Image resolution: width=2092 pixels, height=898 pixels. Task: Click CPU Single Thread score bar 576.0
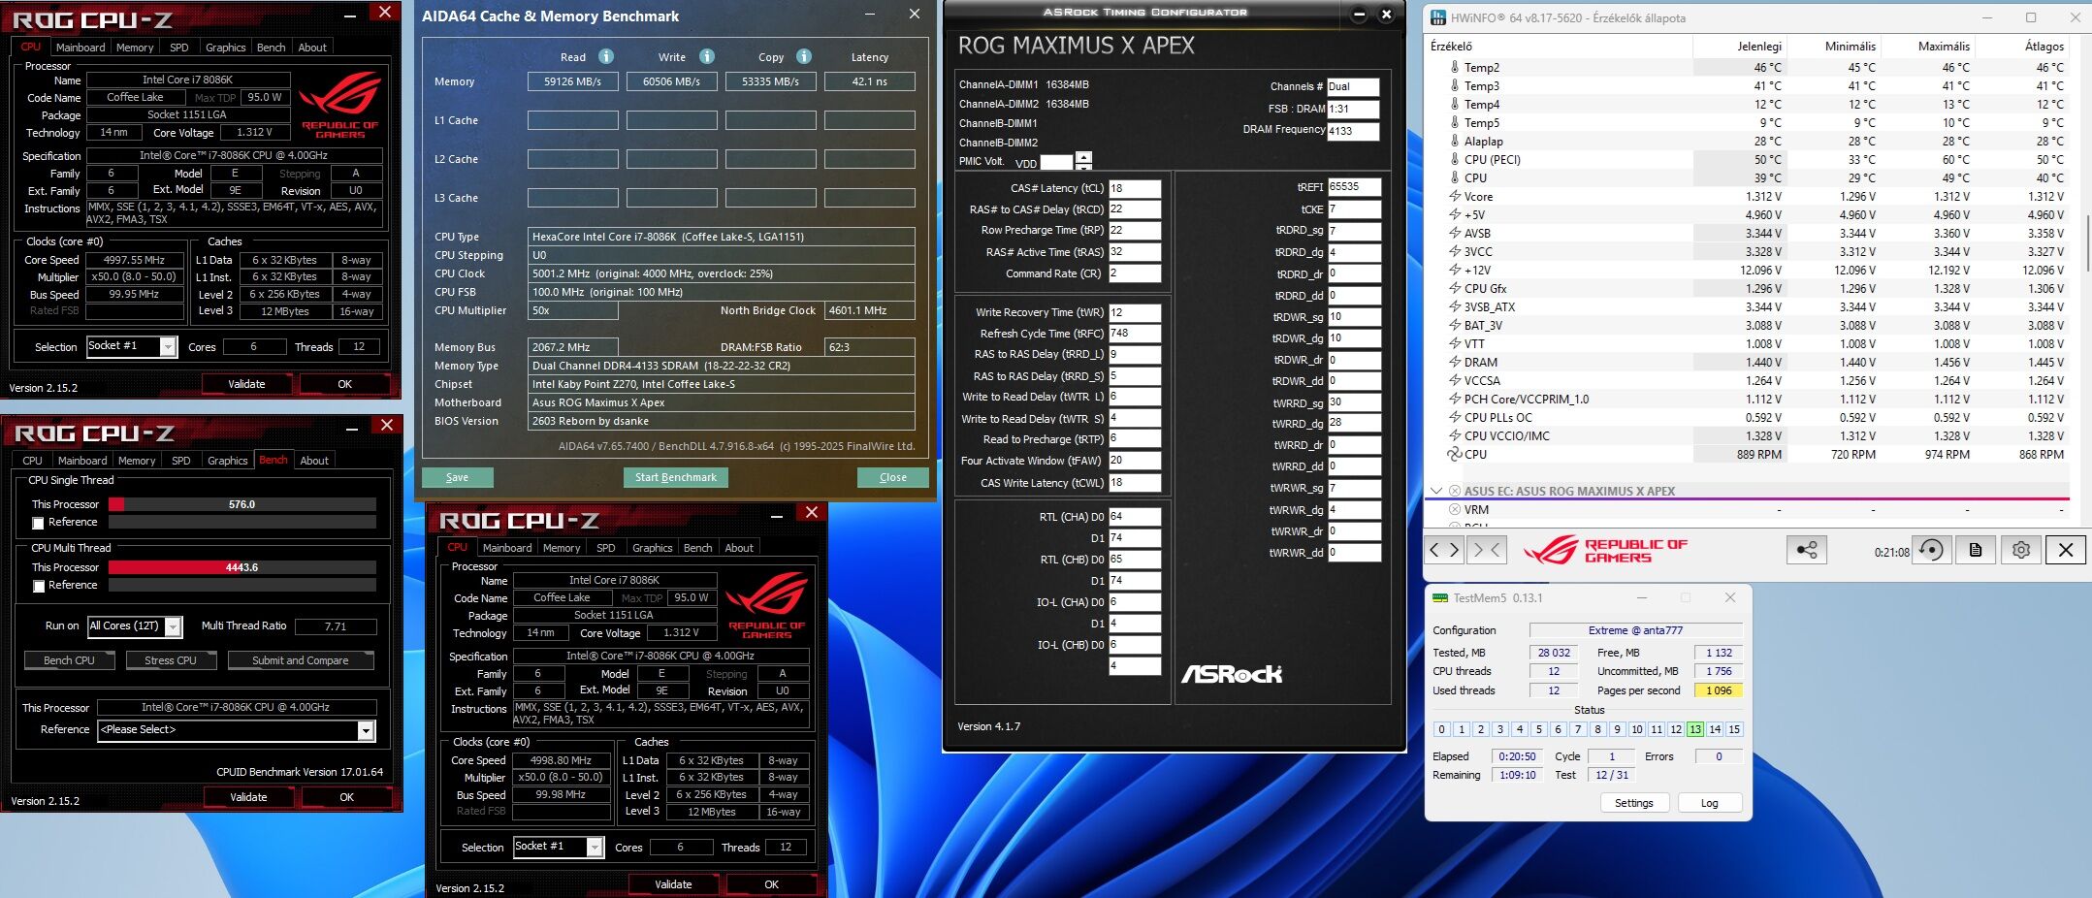tap(242, 504)
